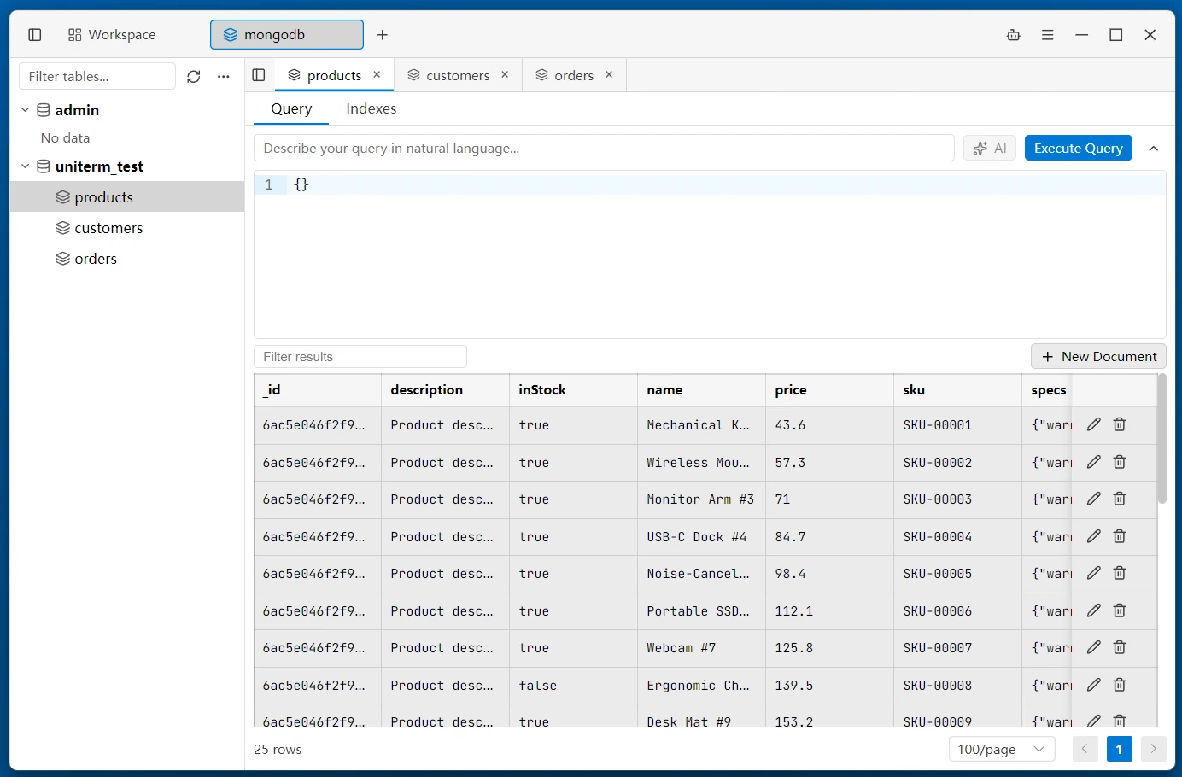Edit the SKU-00003 row with pencil
This screenshot has height=777, width=1182.
(1094, 499)
